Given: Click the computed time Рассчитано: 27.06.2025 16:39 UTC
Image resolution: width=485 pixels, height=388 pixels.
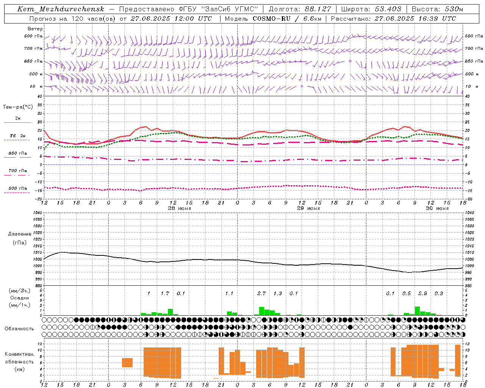Looking at the screenshot, I should tap(393, 18).
